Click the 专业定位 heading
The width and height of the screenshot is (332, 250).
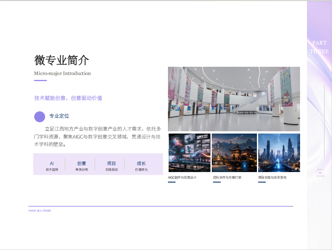[59, 116]
